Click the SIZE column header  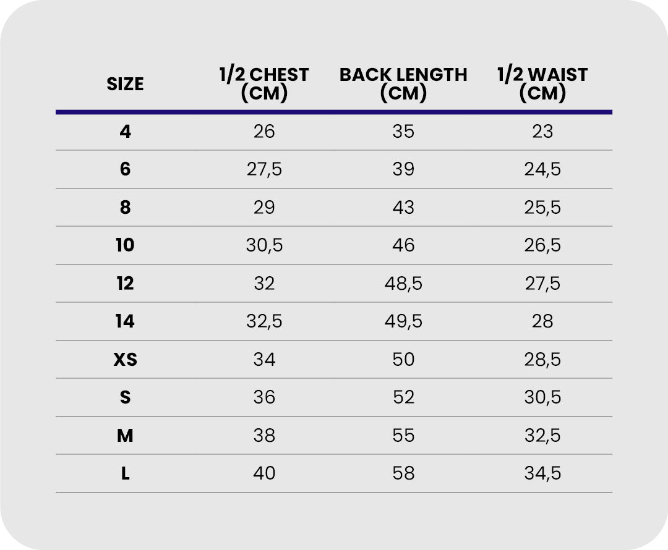pyautogui.click(x=125, y=84)
